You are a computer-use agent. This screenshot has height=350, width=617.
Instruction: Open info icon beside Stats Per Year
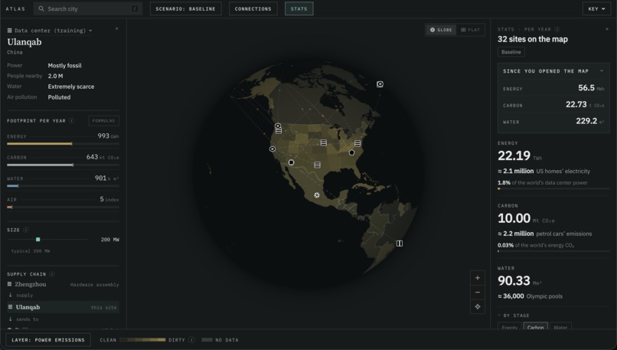(x=557, y=29)
